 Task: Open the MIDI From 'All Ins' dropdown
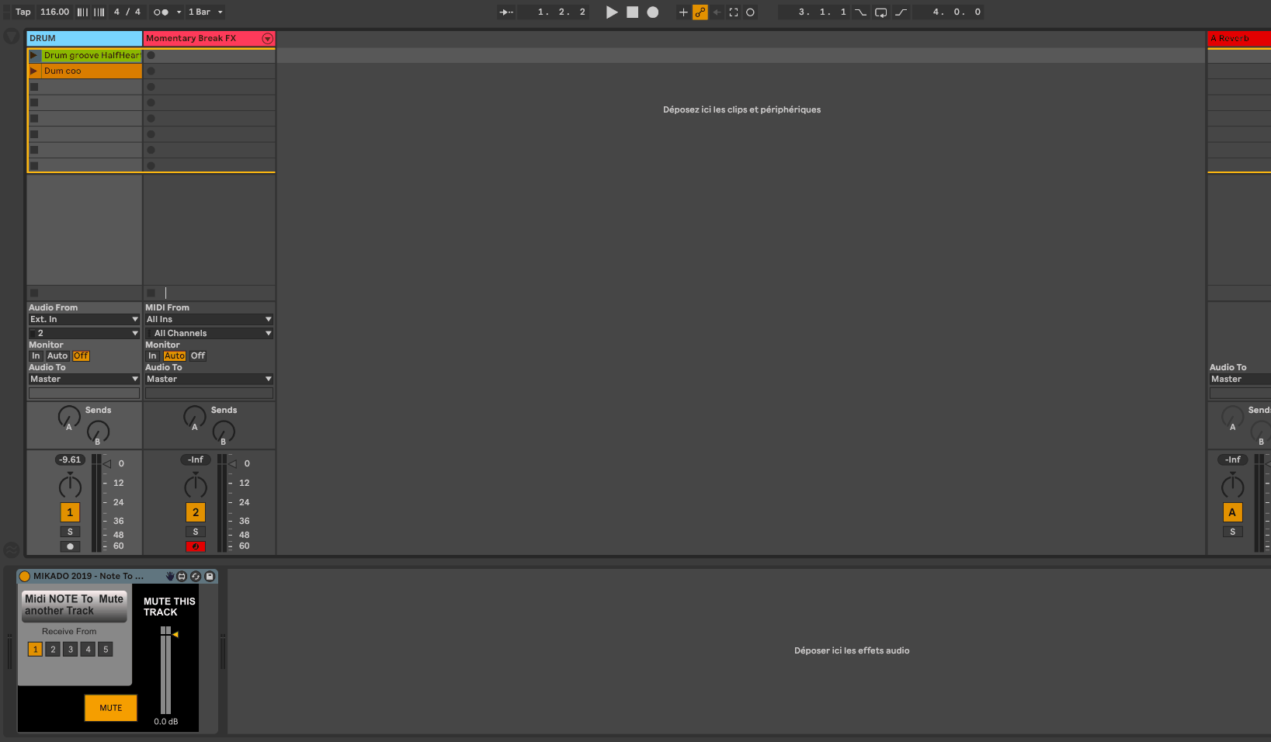pos(209,320)
